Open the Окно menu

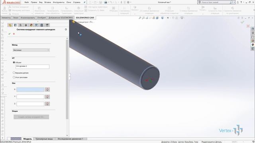69,2
